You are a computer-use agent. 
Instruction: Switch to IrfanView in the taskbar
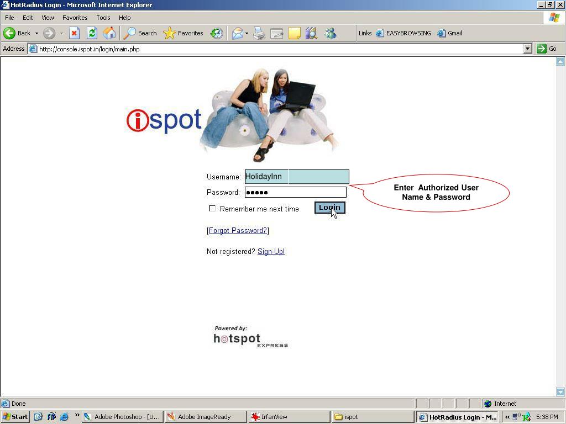tap(287, 417)
